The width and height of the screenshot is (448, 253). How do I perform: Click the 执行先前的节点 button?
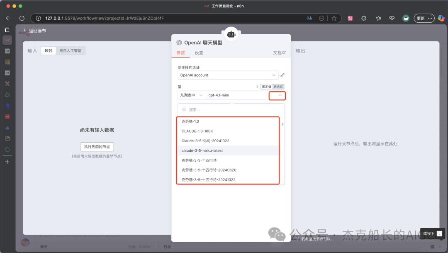click(x=97, y=147)
